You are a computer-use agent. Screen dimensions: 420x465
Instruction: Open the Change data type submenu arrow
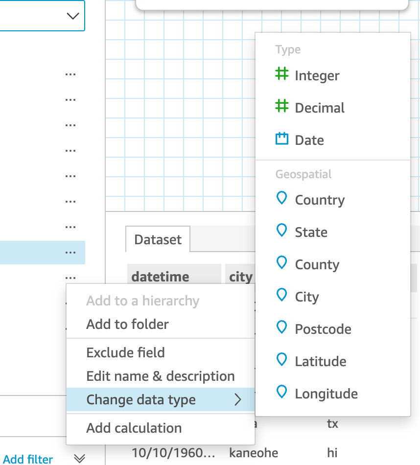238,400
